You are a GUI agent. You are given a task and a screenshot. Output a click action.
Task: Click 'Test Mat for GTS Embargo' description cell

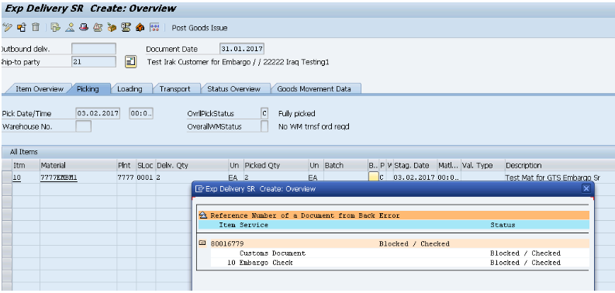[553, 178]
